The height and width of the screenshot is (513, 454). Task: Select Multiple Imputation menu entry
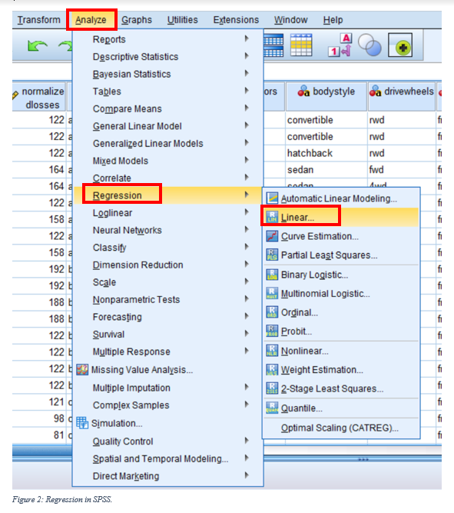point(167,388)
